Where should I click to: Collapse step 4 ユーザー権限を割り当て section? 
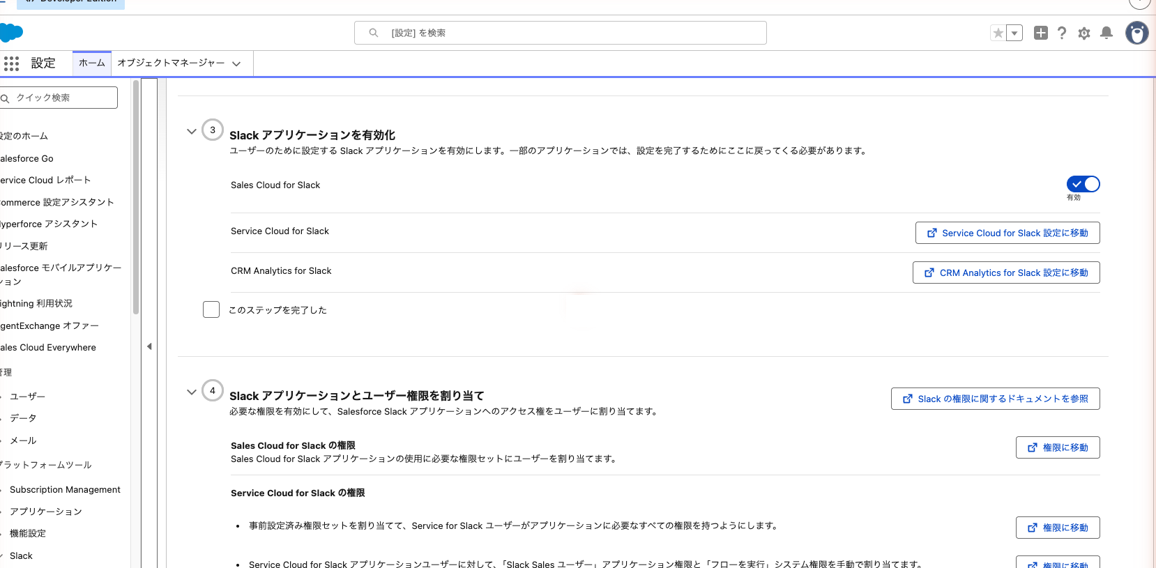tap(192, 392)
